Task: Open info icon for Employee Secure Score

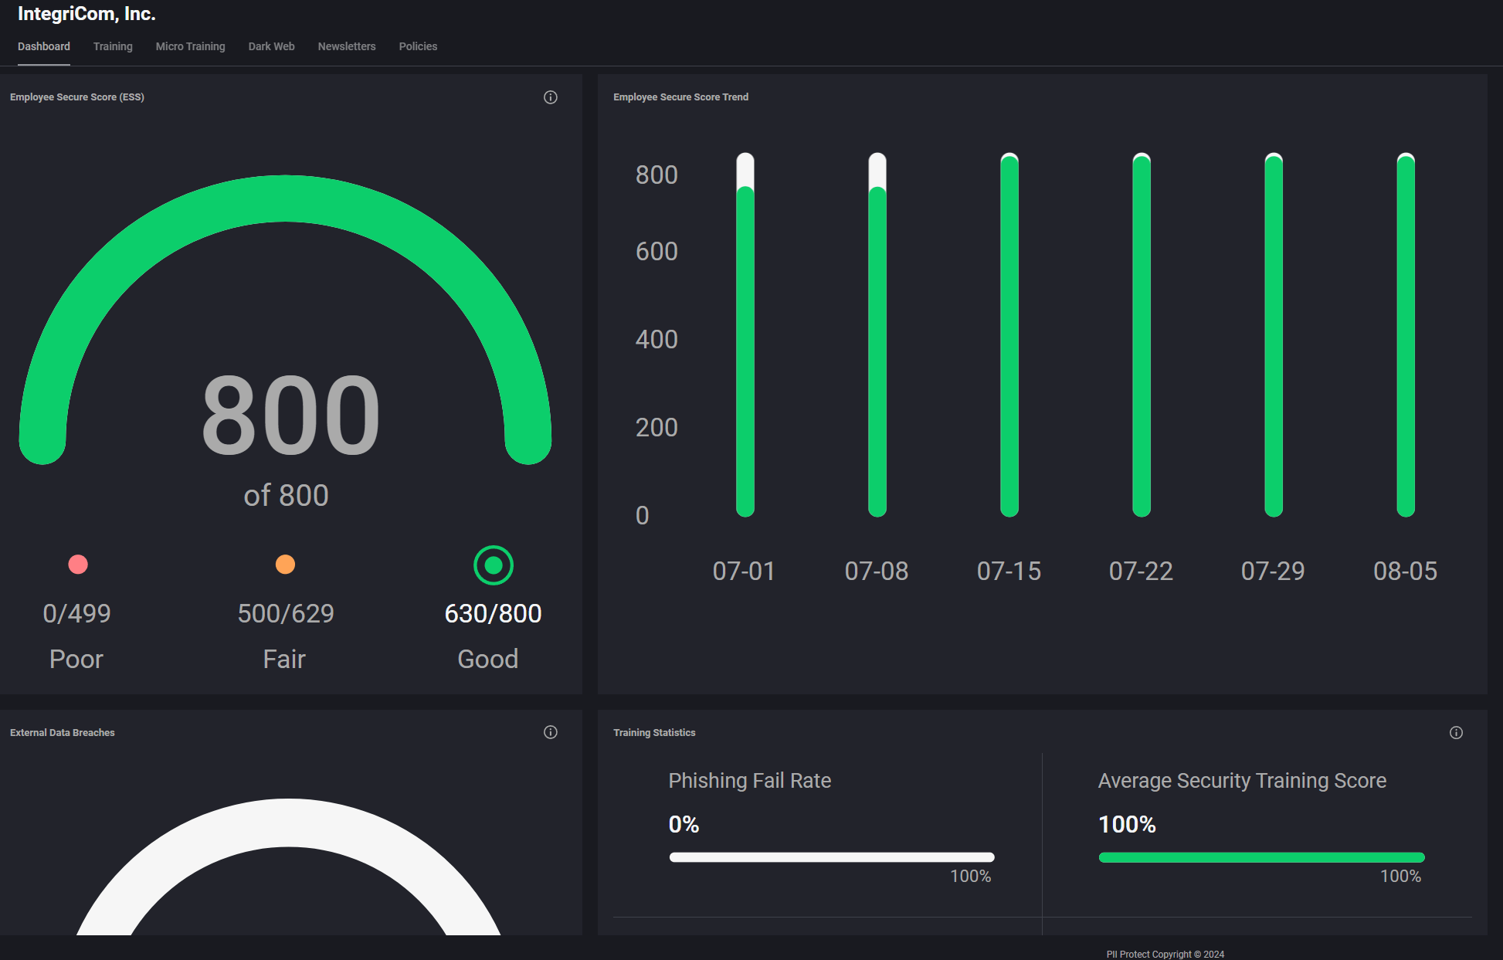Action: click(x=551, y=97)
